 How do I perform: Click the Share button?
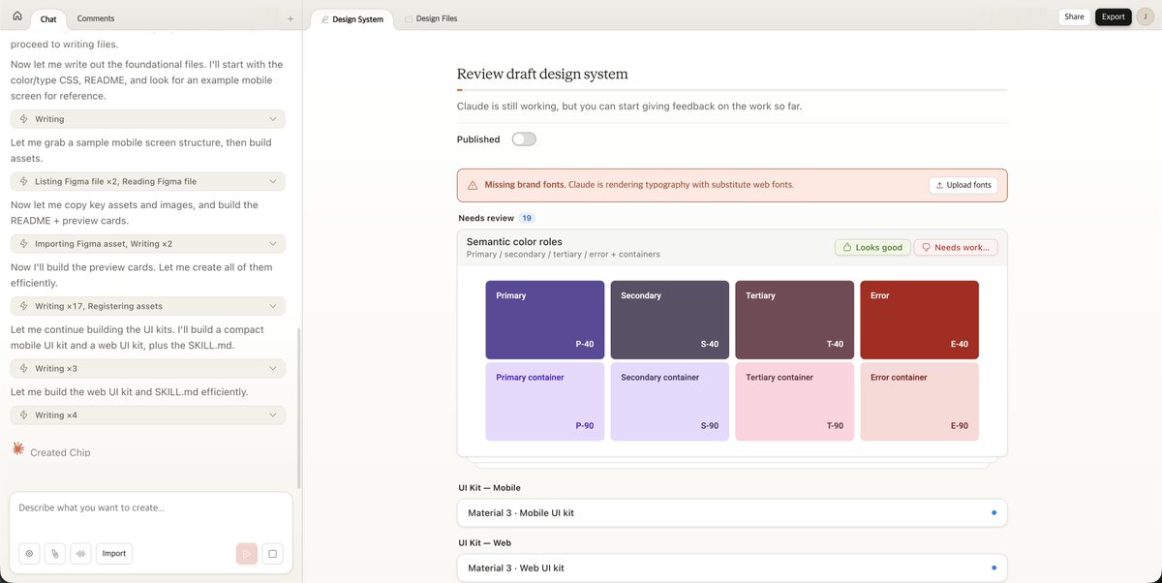click(x=1074, y=16)
